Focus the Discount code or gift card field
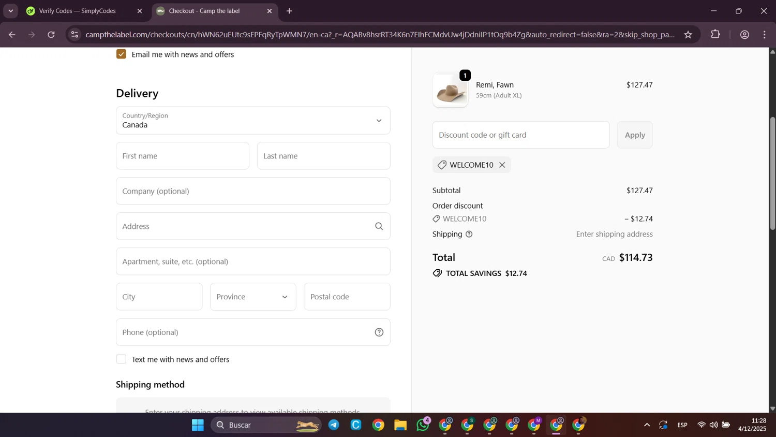The width and height of the screenshot is (776, 437). coord(520,135)
